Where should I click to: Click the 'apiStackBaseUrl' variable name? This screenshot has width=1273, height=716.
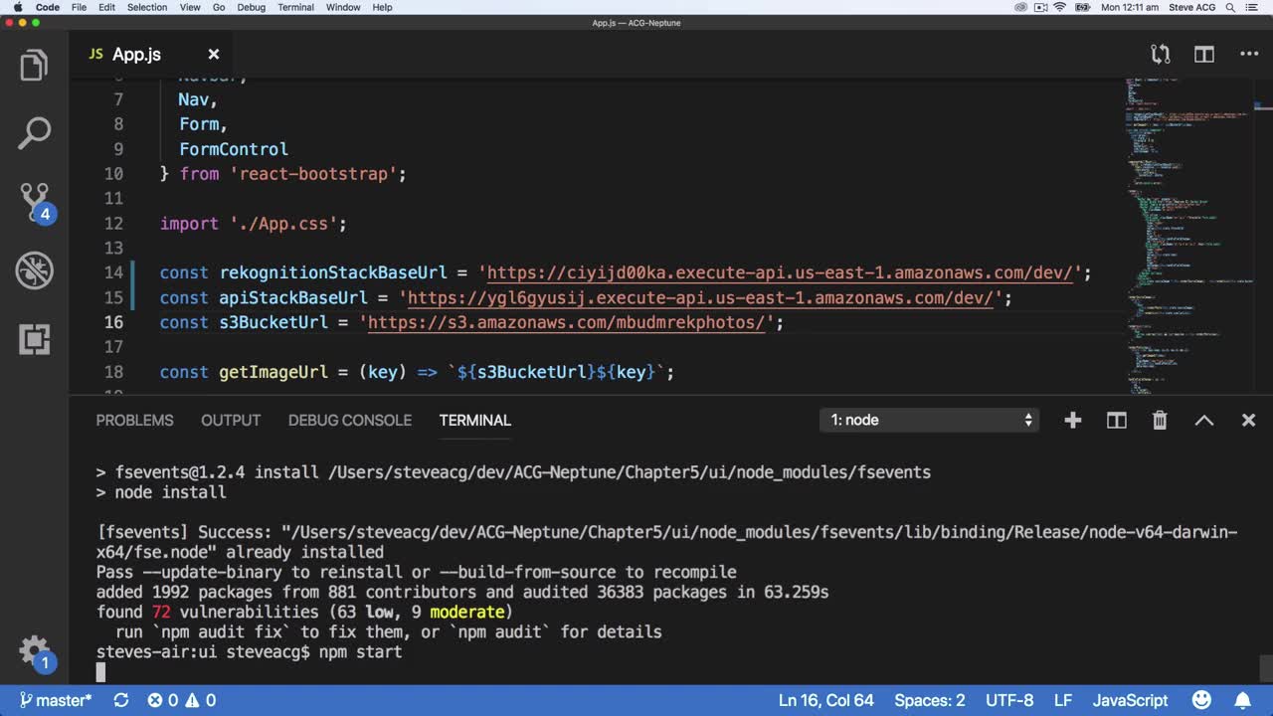click(x=293, y=298)
